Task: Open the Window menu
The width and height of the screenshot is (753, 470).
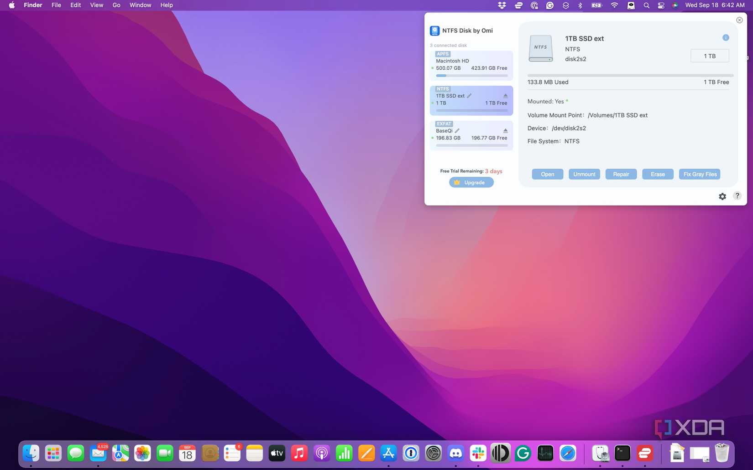Action: (x=140, y=5)
